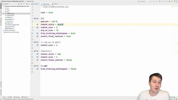Click the overriding marker icon on line 19

37,60
